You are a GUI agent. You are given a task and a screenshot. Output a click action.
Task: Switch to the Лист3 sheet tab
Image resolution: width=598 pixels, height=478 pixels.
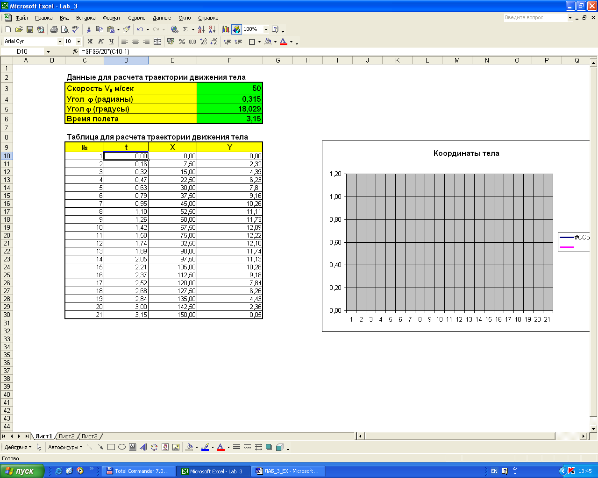point(90,436)
